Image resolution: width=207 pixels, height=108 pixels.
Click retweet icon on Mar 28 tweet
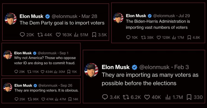pyautogui.click(x=40, y=35)
